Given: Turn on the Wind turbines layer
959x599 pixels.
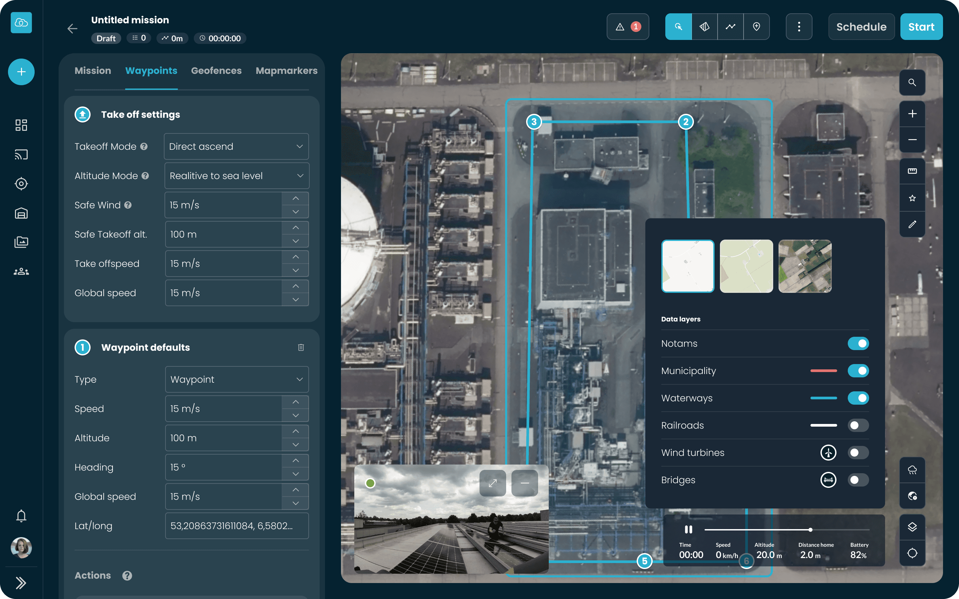Looking at the screenshot, I should 858,453.
